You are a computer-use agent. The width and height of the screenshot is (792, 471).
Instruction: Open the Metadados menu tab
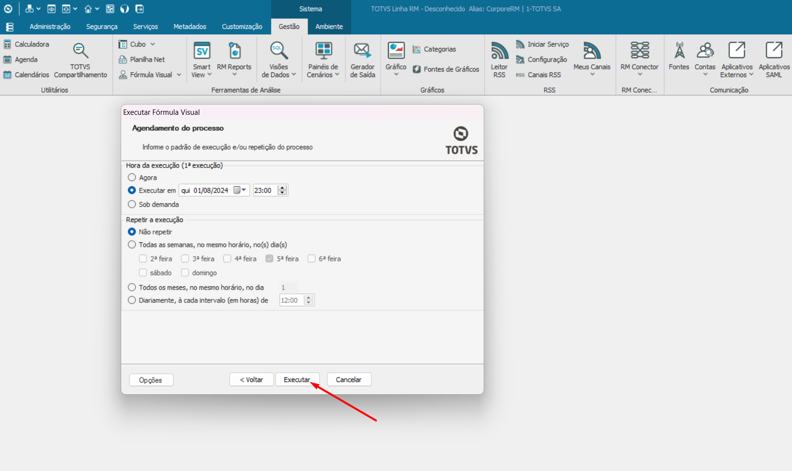click(190, 27)
